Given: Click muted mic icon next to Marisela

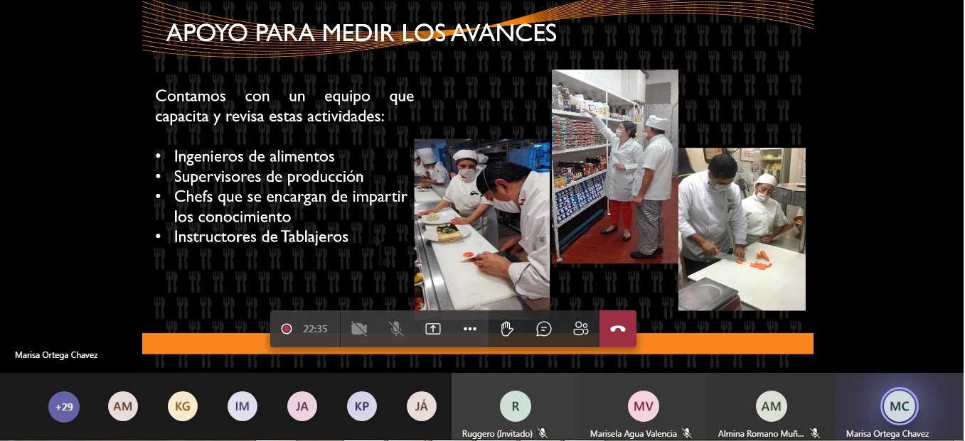Looking at the screenshot, I should (686, 432).
